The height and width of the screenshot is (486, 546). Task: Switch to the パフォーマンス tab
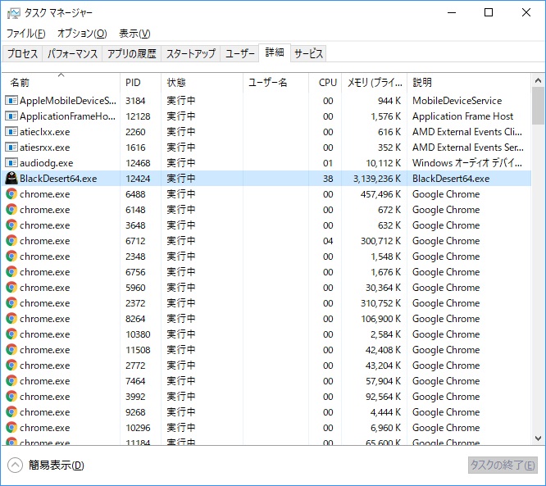click(72, 53)
